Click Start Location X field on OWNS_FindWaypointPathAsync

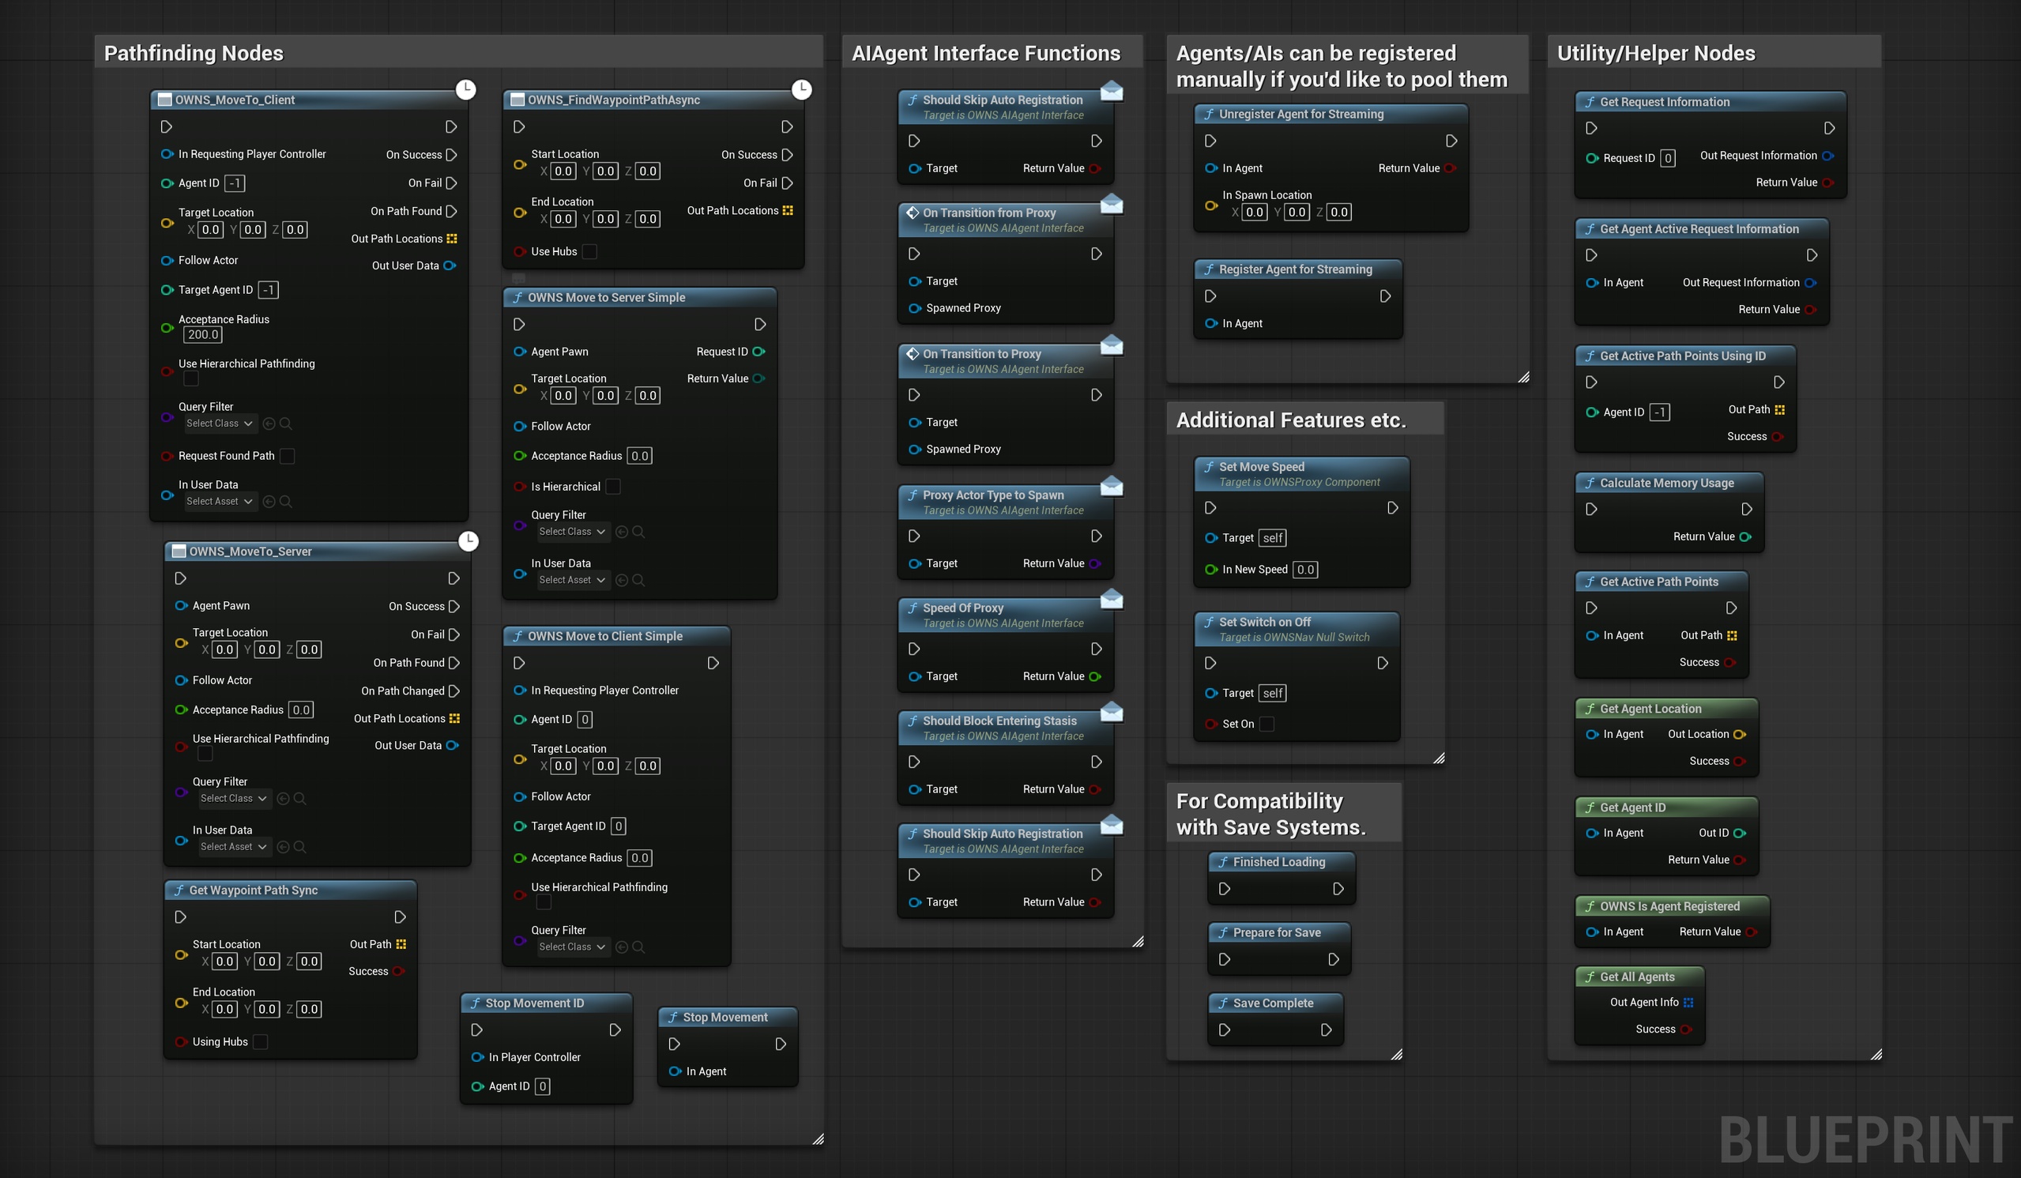point(564,171)
